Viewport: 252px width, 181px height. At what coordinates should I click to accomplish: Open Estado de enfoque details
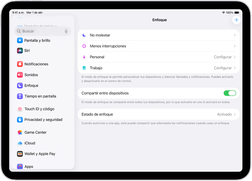point(157,114)
